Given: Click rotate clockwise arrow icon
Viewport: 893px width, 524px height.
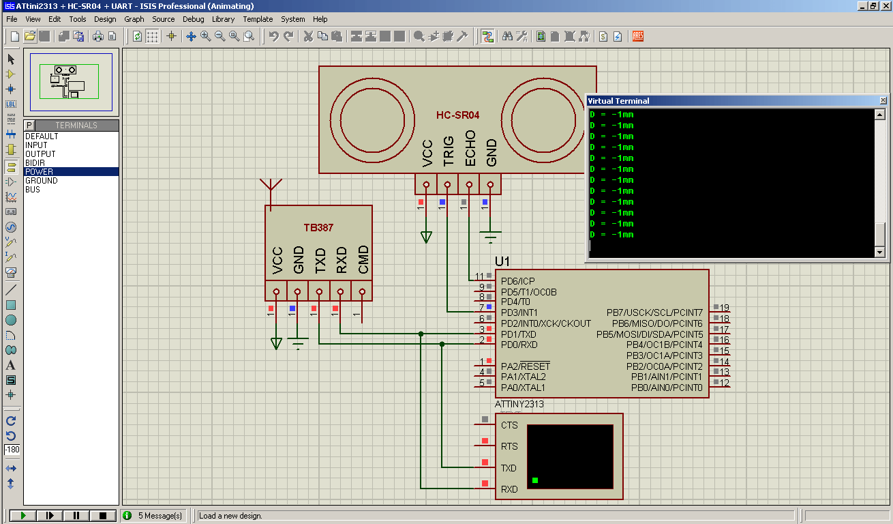Looking at the screenshot, I should click(x=11, y=421).
